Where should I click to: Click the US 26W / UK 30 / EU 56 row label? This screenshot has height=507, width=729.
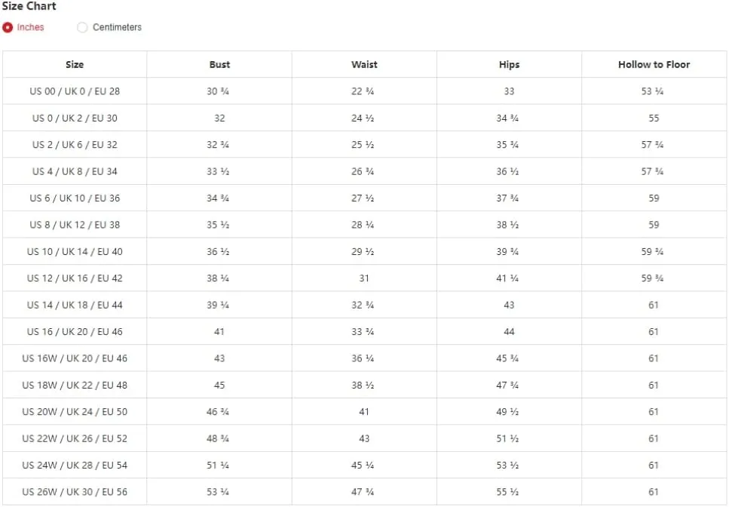pyautogui.click(x=75, y=492)
